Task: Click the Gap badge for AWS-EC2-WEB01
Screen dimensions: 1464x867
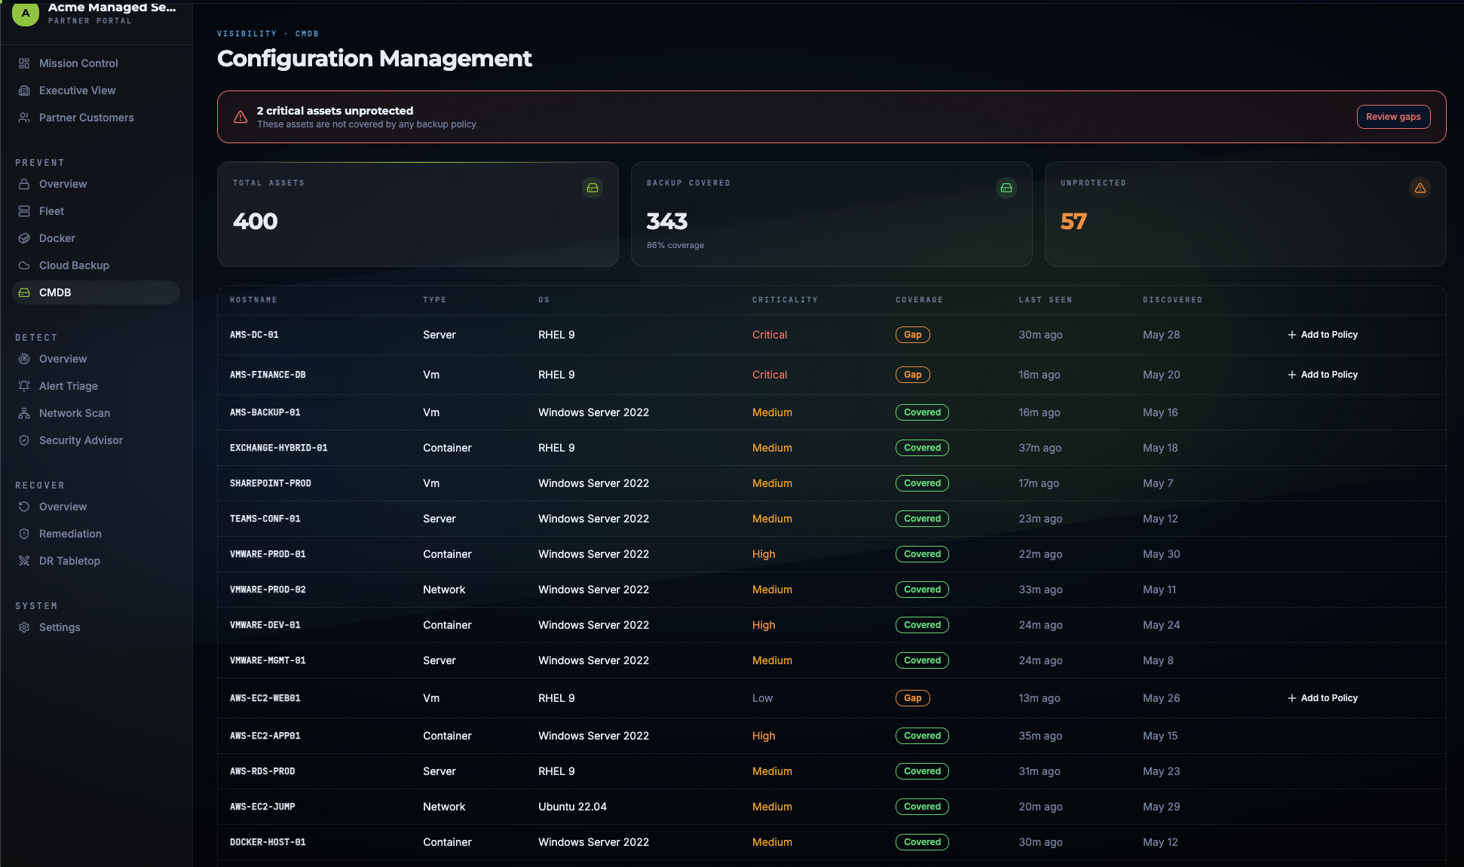Action: [912, 698]
